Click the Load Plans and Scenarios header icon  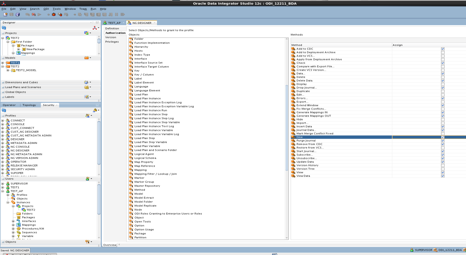tap(86, 87)
